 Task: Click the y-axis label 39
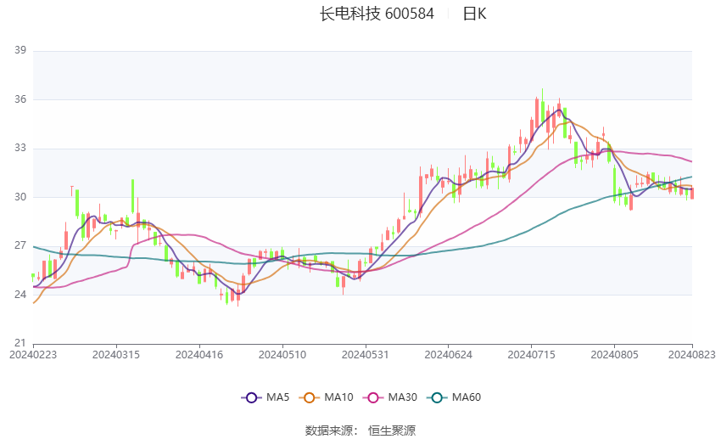(x=20, y=50)
